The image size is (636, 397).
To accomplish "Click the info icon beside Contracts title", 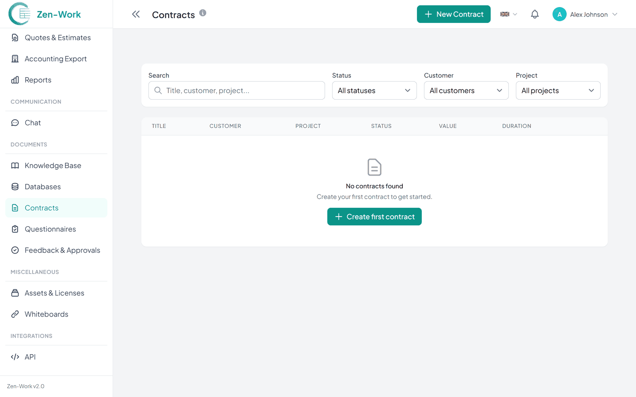I will pos(203,13).
